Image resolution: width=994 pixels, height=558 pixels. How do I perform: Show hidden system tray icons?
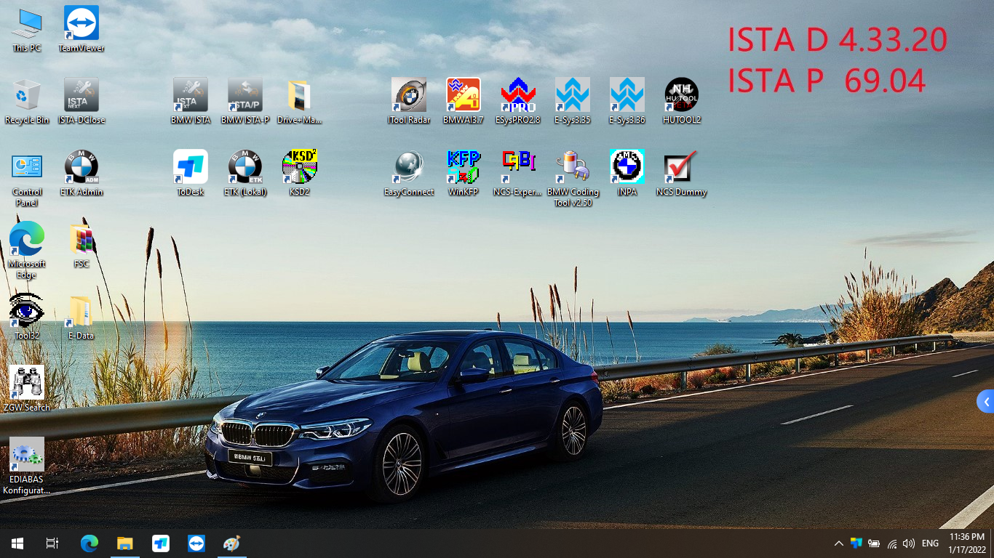[838, 543]
